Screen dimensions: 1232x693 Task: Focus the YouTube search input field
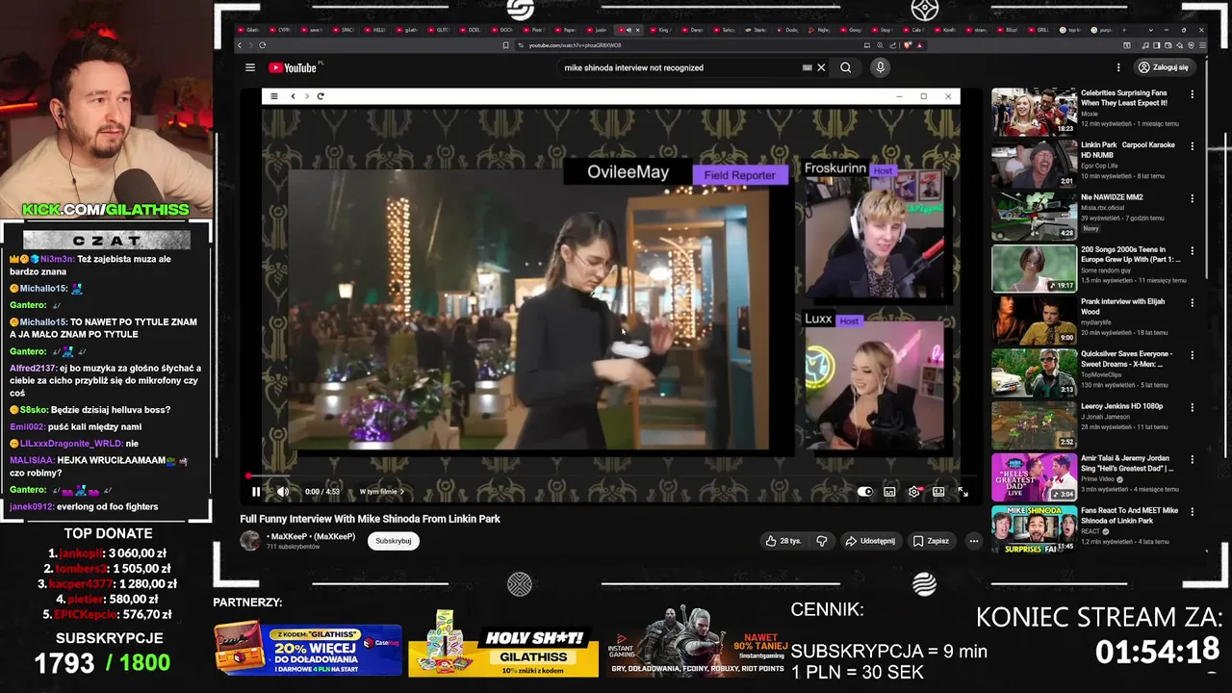point(679,67)
